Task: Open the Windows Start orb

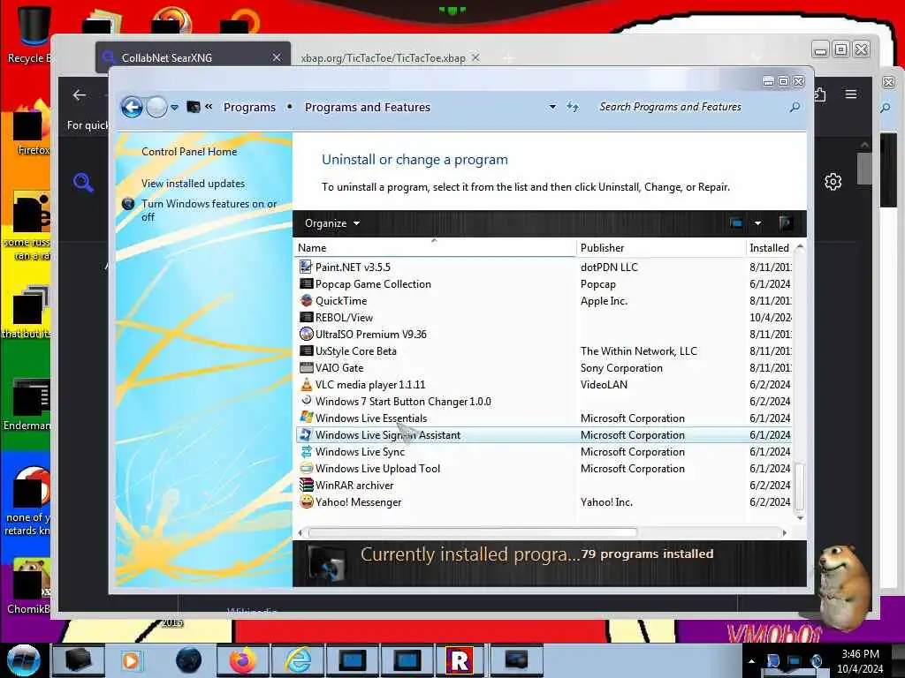Action: click(x=23, y=660)
